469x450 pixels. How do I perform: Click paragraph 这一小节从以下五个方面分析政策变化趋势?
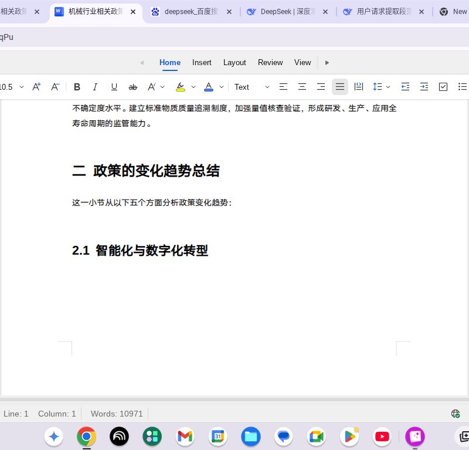pos(152,202)
